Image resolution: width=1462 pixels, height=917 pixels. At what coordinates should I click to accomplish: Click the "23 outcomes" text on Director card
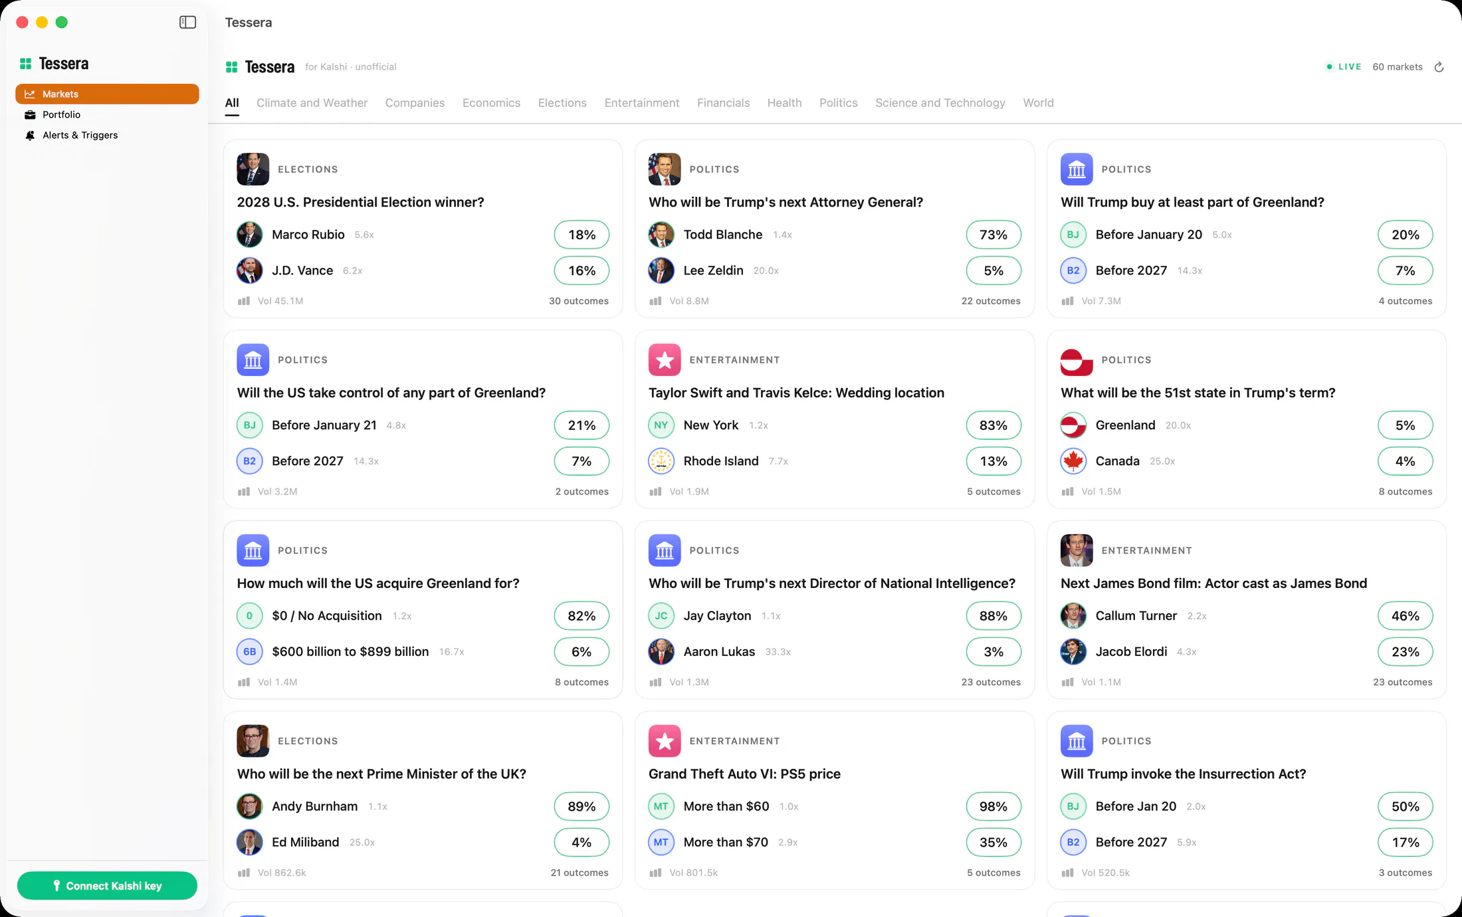click(991, 682)
